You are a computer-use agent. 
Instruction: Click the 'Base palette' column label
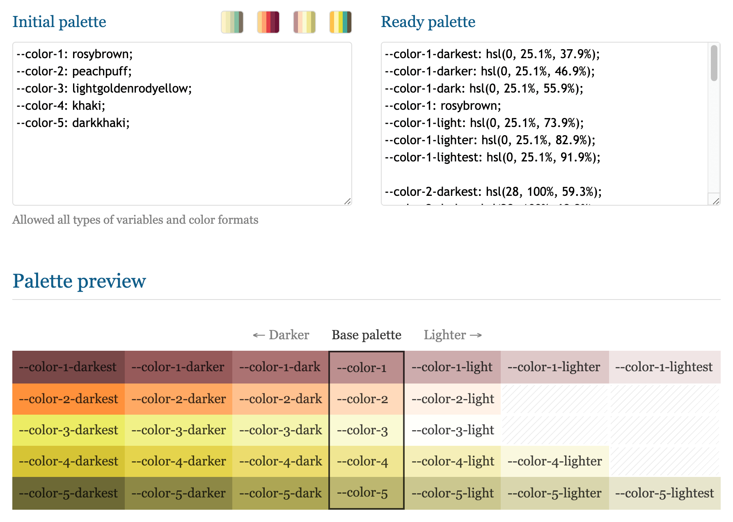pyautogui.click(x=366, y=335)
